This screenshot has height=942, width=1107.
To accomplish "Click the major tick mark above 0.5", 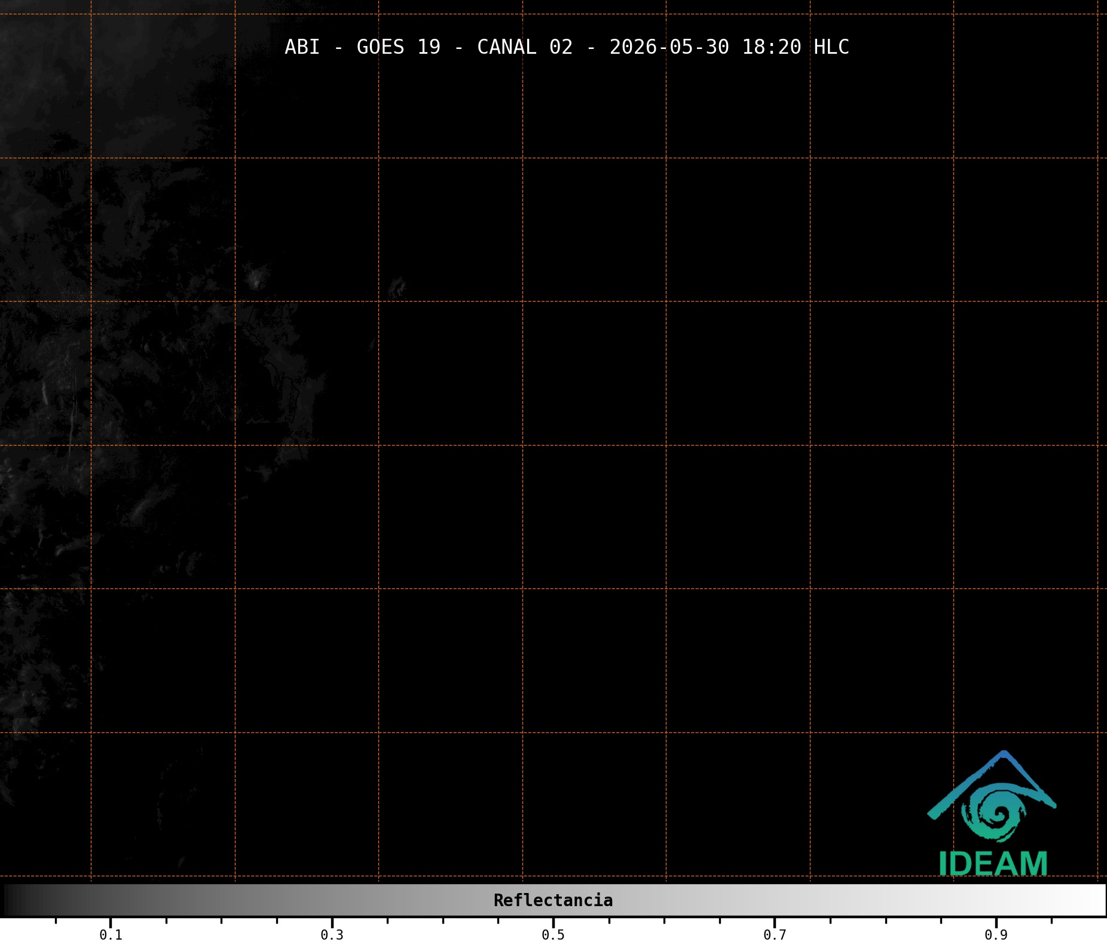I will click(x=553, y=922).
